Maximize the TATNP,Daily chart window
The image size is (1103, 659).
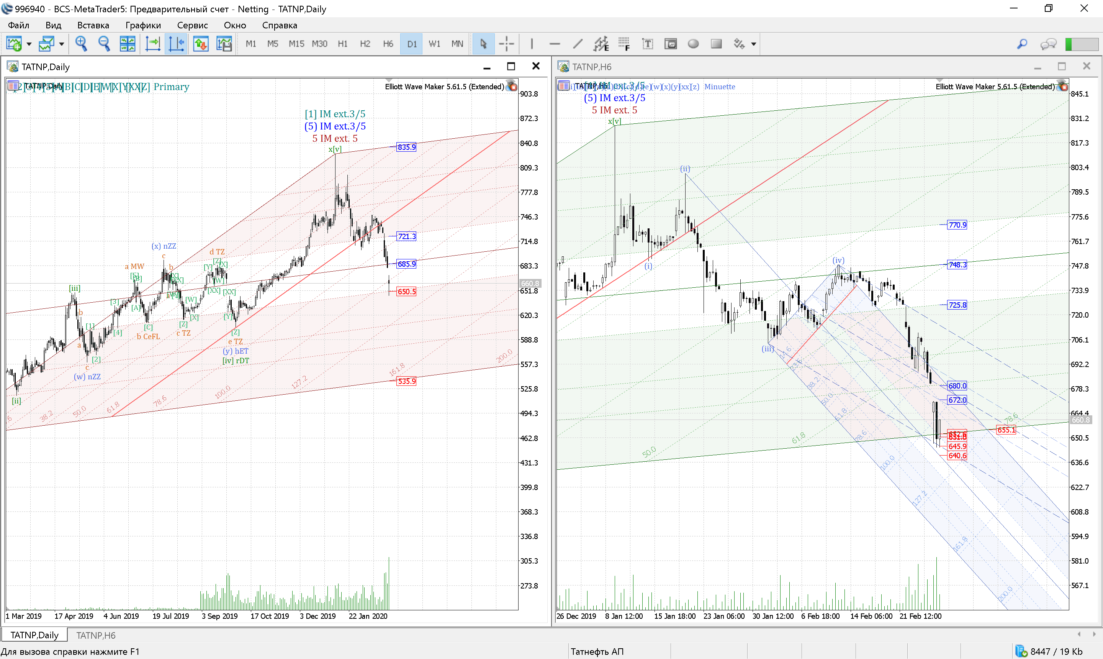tap(511, 67)
